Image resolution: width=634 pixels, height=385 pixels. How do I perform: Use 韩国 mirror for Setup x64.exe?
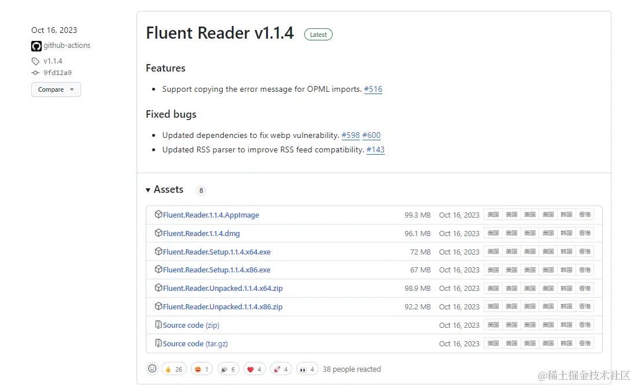[x=566, y=252]
